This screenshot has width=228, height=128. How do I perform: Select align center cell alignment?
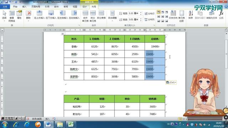[162, 17]
